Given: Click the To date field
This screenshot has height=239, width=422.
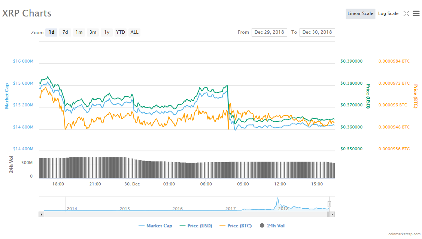Looking at the screenshot, I should (317, 32).
